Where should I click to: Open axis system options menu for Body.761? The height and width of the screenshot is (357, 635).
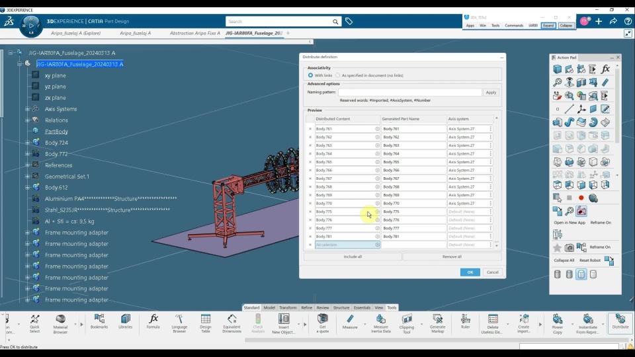pos(490,129)
